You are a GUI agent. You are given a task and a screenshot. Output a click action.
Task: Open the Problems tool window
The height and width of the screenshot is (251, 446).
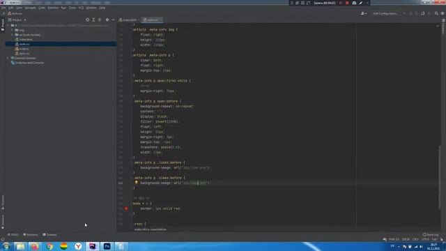click(31, 235)
